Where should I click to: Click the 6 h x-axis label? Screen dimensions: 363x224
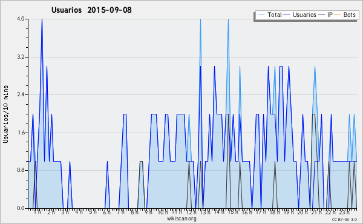click(x=106, y=212)
